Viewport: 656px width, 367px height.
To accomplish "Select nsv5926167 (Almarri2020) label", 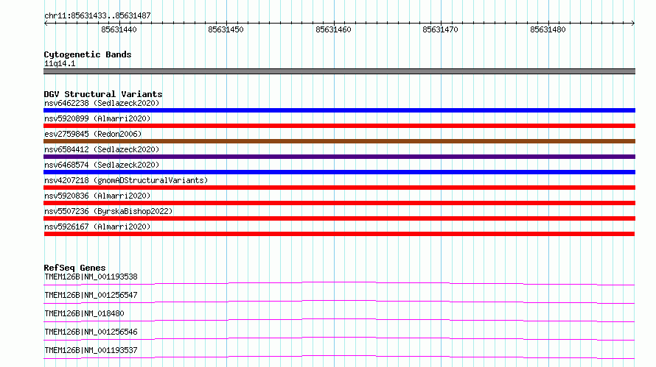I will [97, 227].
